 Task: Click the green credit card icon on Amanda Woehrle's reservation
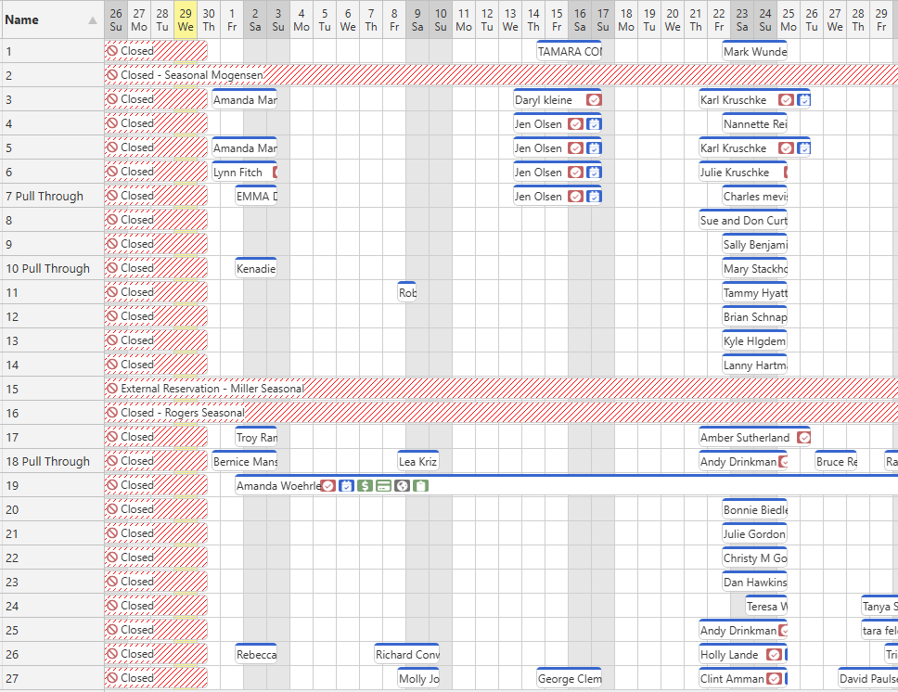point(384,486)
